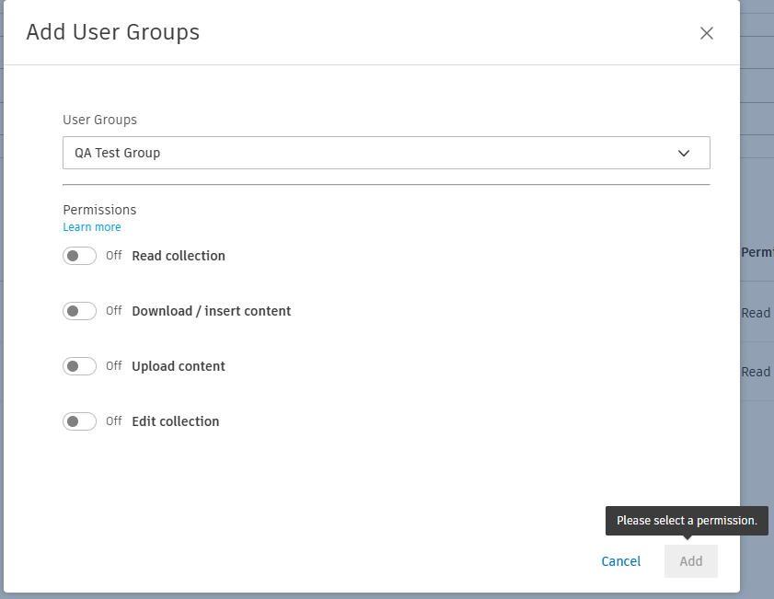Open the Learn more permissions link
The image size is (774, 599).
tap(92, 227)
